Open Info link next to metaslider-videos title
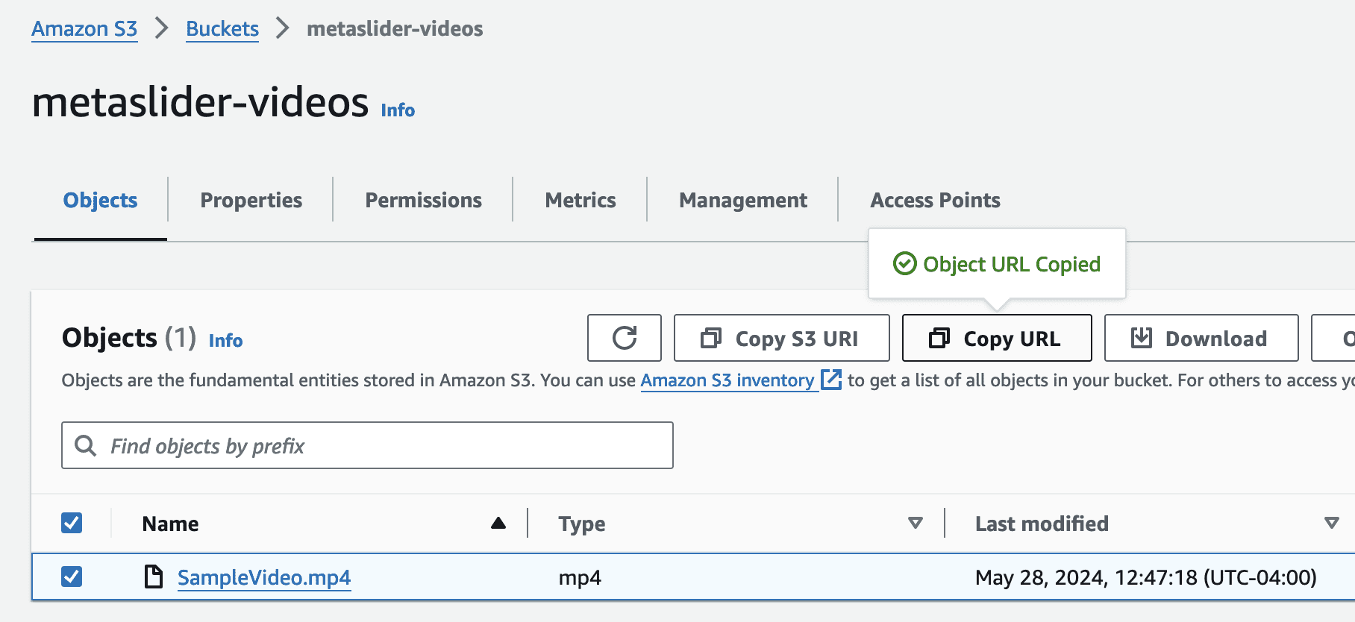The width and height of the screenshot is (1355, 622). coord(398,110)
